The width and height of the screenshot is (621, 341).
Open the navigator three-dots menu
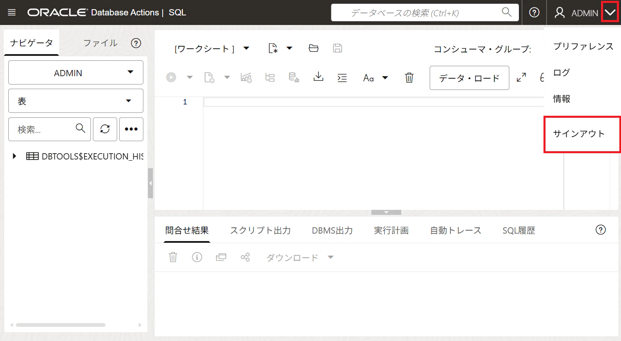[x=131, y=129]
